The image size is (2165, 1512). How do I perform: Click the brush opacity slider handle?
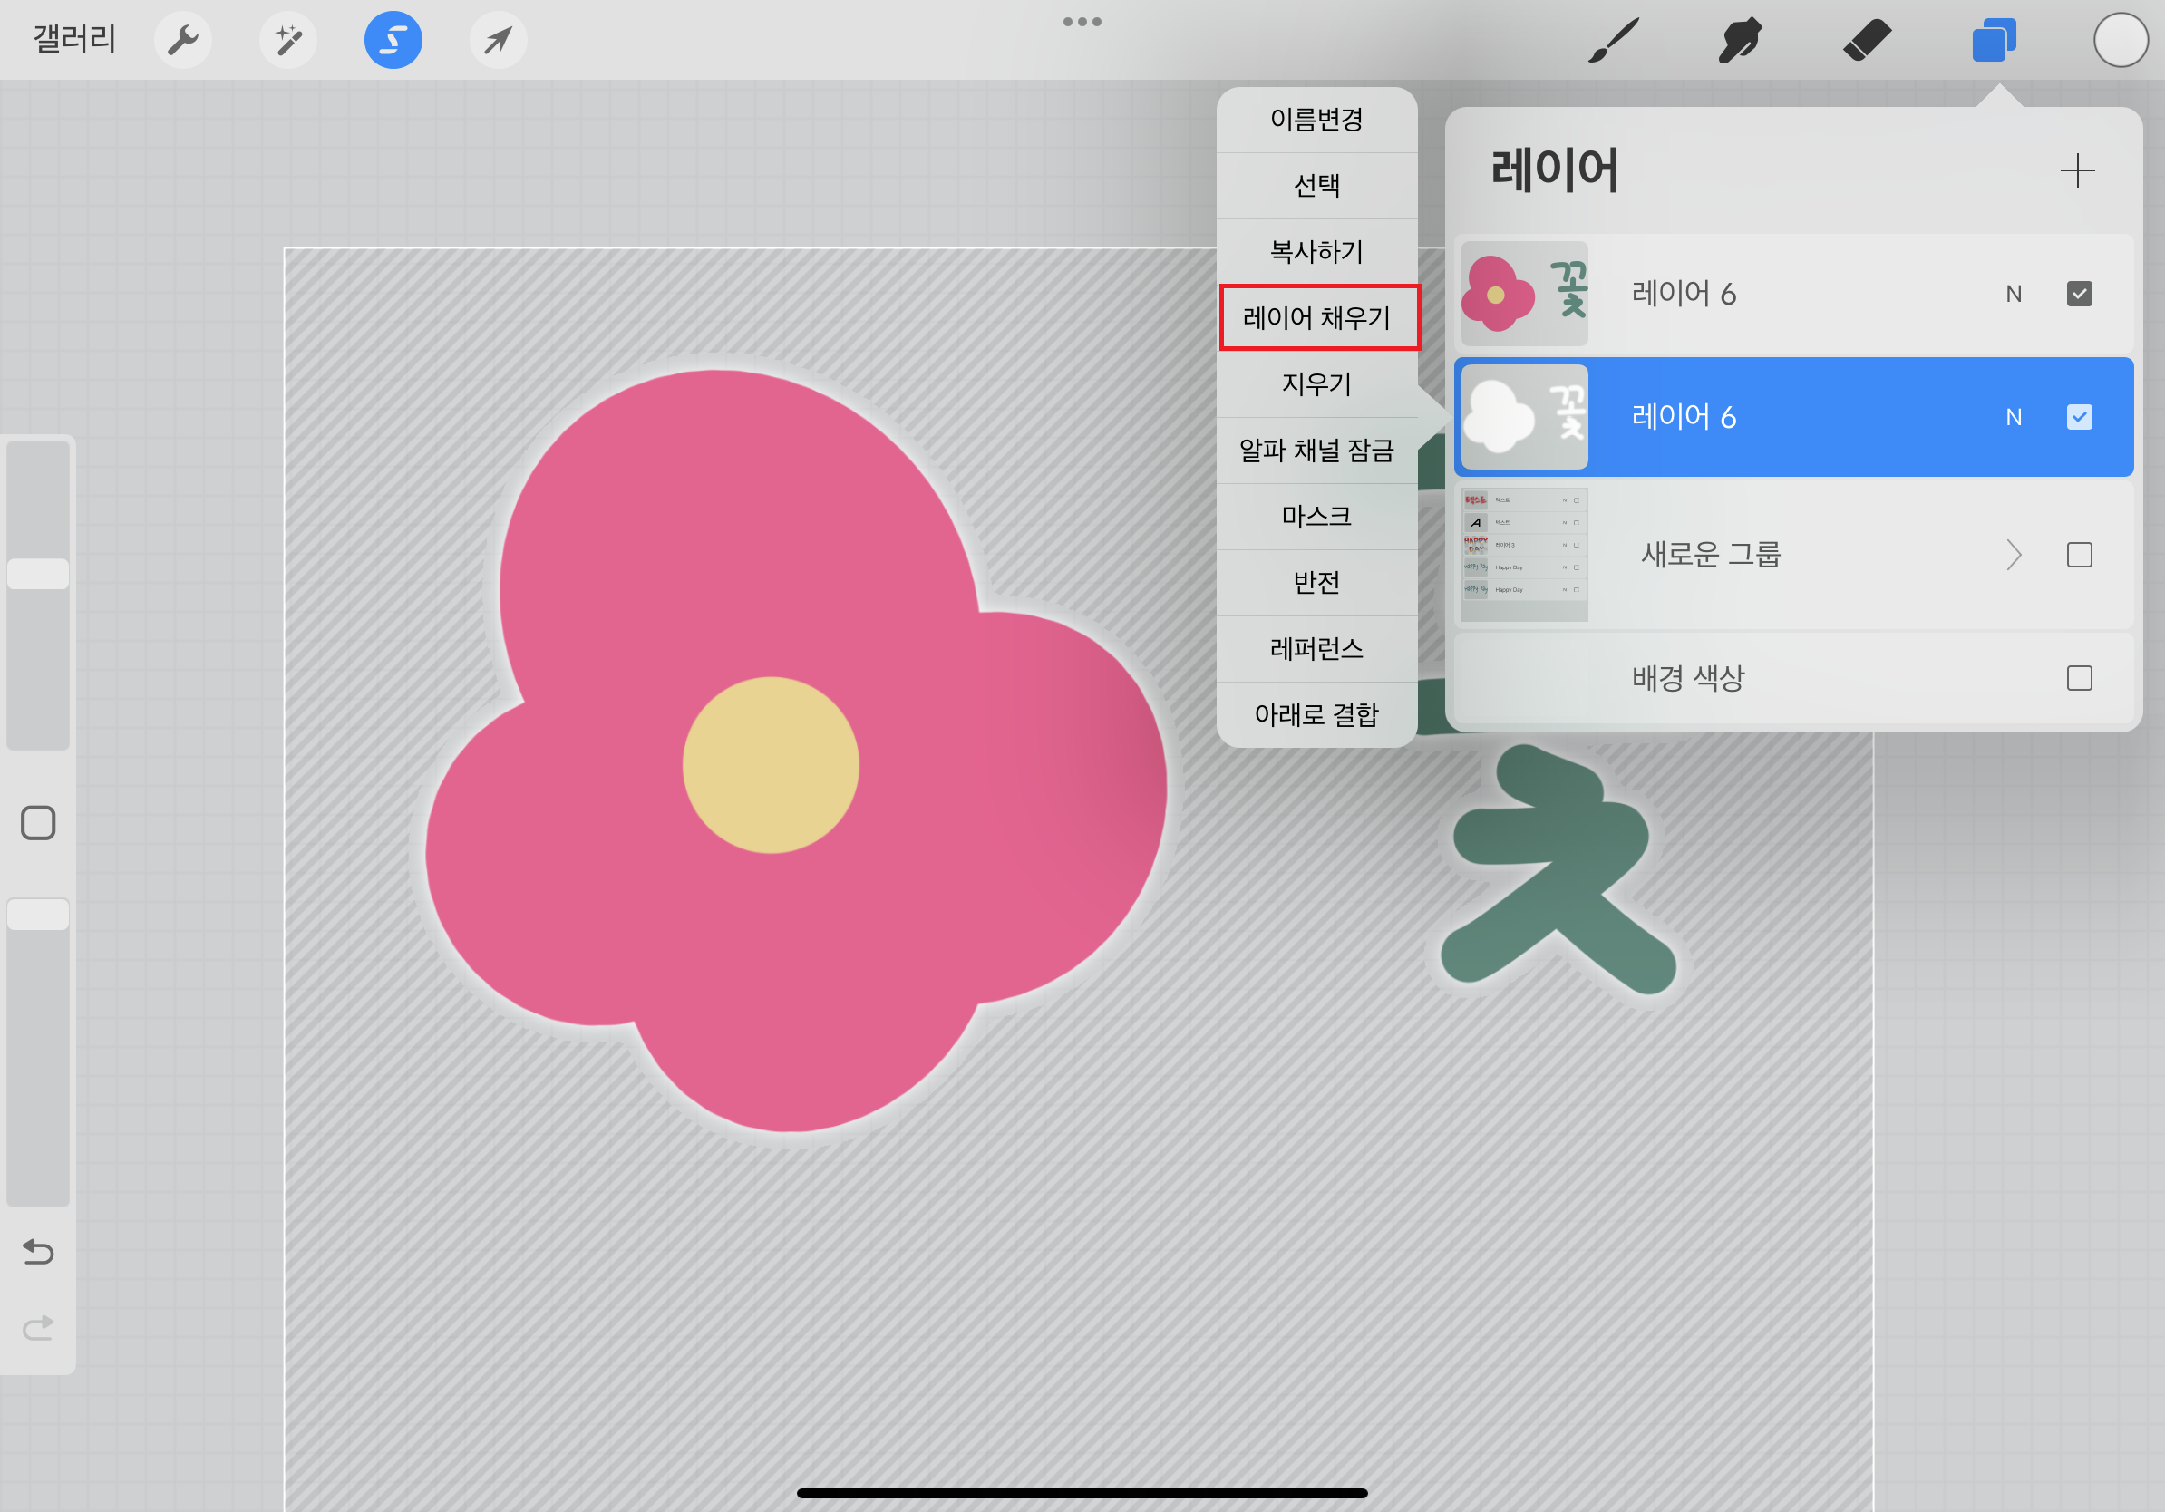[x=38, y=915]
